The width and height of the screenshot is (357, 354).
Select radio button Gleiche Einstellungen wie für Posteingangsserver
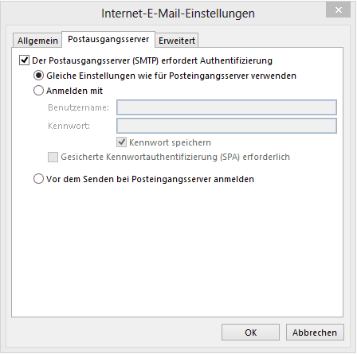click(x=38, y=76)
